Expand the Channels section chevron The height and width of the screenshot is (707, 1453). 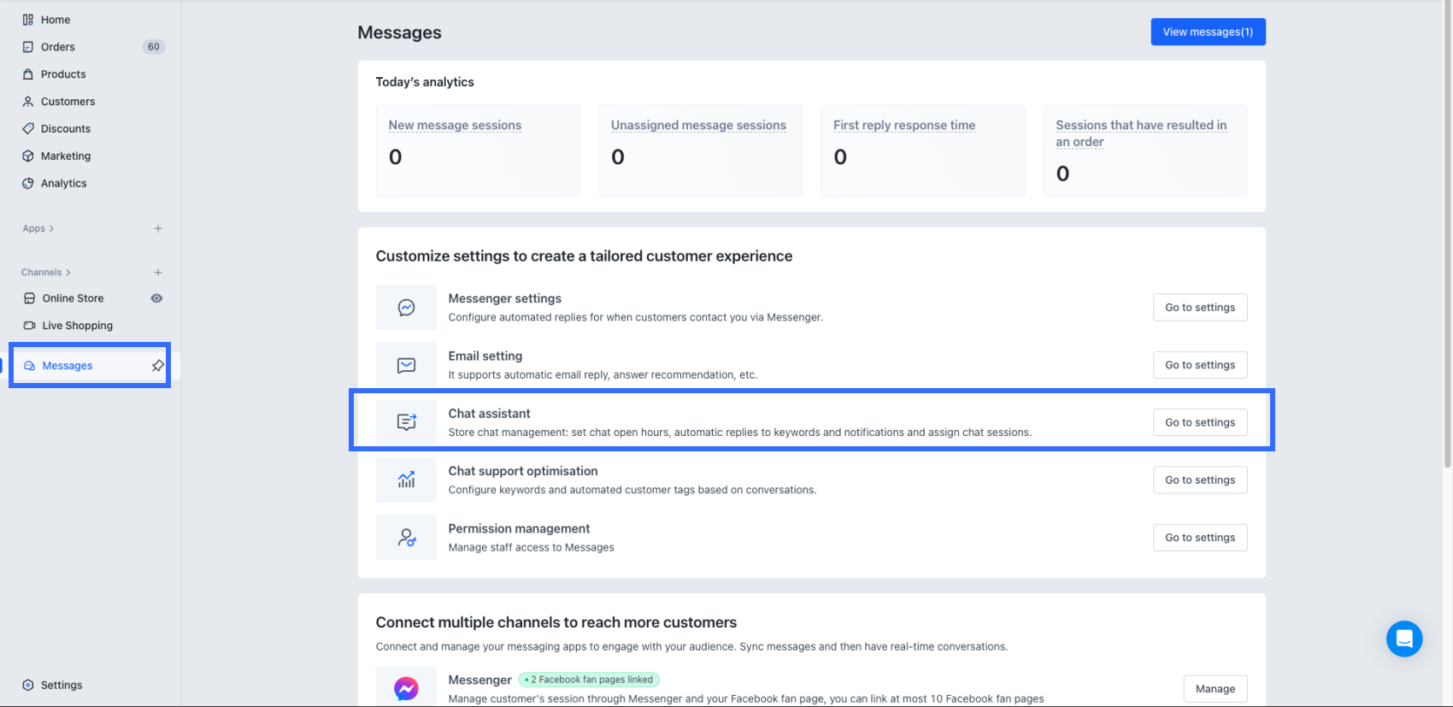click(68, 273)
